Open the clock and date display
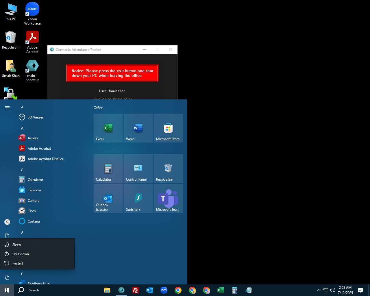370x296 pixels. point(345,290)
